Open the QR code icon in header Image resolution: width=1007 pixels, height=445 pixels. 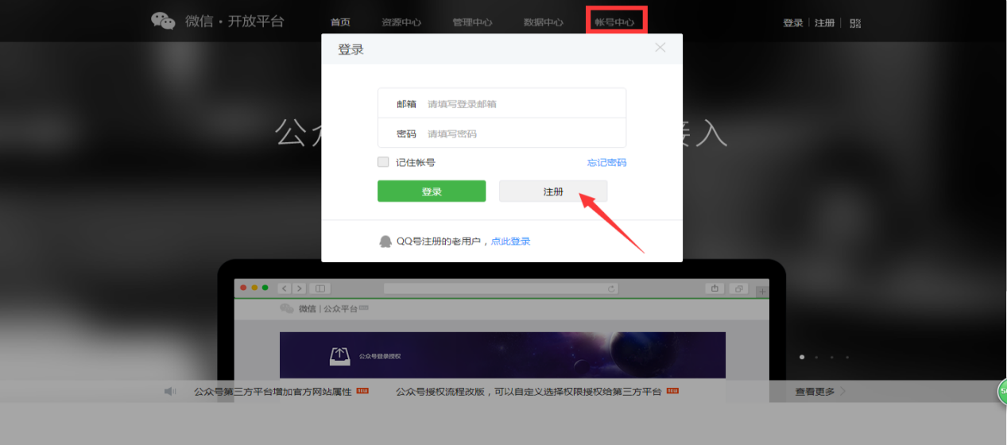pos(855,23)
